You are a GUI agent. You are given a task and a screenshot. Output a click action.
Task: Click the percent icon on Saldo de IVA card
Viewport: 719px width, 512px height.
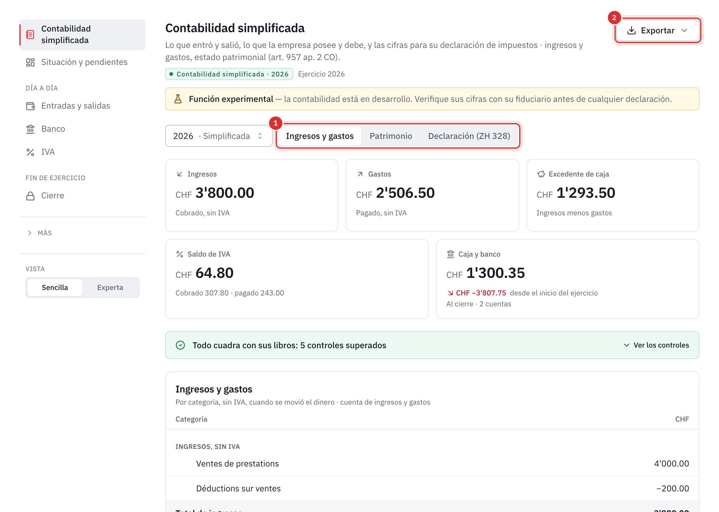coord(179,254)
